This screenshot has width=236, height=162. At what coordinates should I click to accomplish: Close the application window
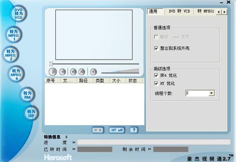click(229, 2)
